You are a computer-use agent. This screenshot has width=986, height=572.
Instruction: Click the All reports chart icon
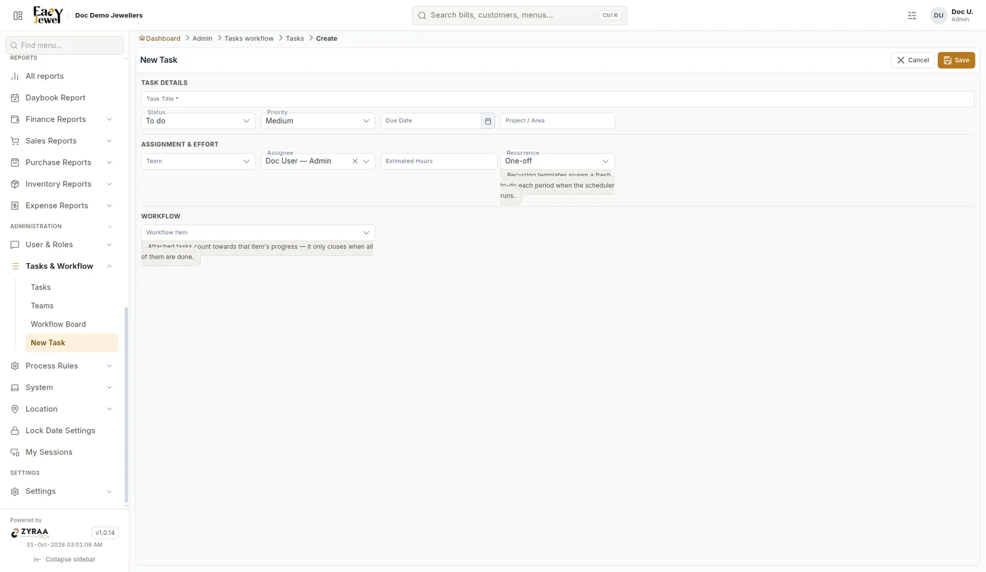coord(15,76)
